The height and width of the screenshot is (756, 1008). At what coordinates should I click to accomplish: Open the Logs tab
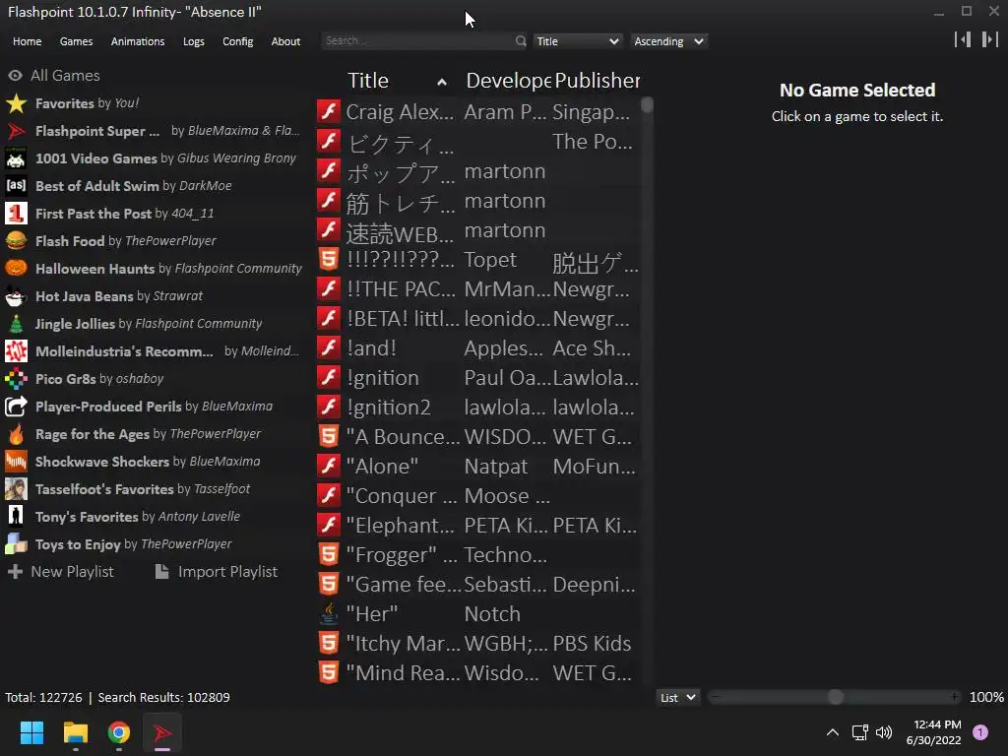click(194, 41)
